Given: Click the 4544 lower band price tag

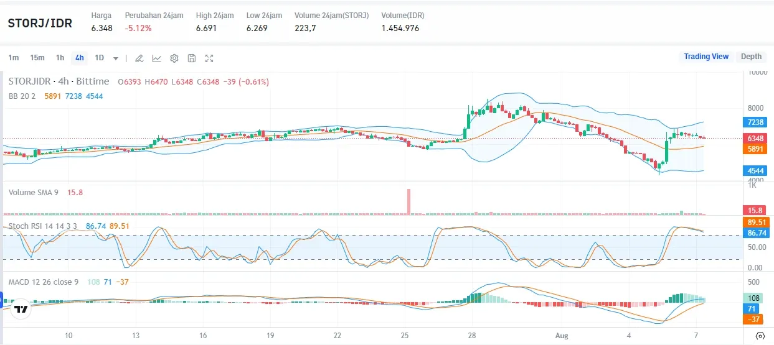Looking at the screenshot, I should pos(755,171).
